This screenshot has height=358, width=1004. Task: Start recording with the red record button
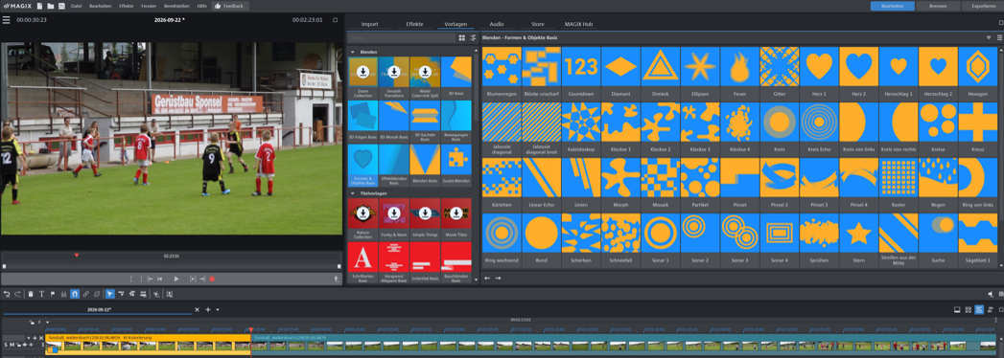point(212,279)
